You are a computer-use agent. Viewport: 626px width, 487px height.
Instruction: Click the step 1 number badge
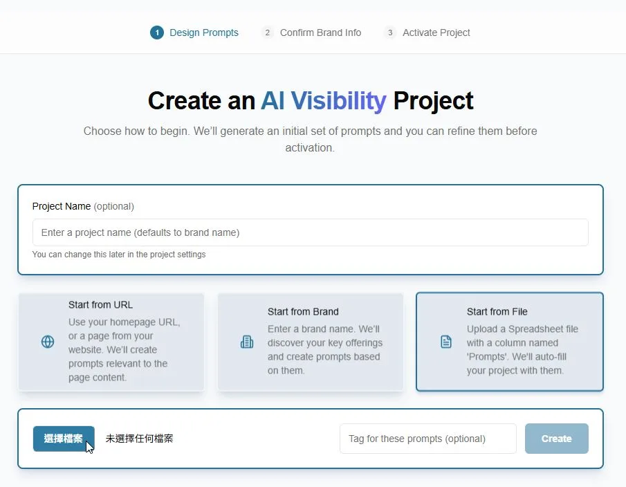point(157,33)
